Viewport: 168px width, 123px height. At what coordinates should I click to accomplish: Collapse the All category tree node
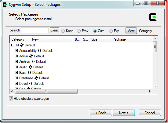[x=13, y=45]
